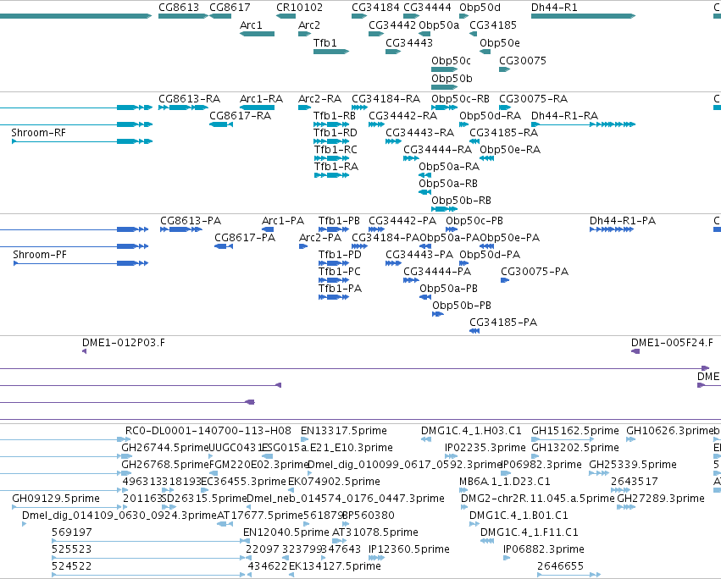This screenshot has width=721, height=579.
Task: Click the 2646655 EST feature
Action: [x=568, y=576]
